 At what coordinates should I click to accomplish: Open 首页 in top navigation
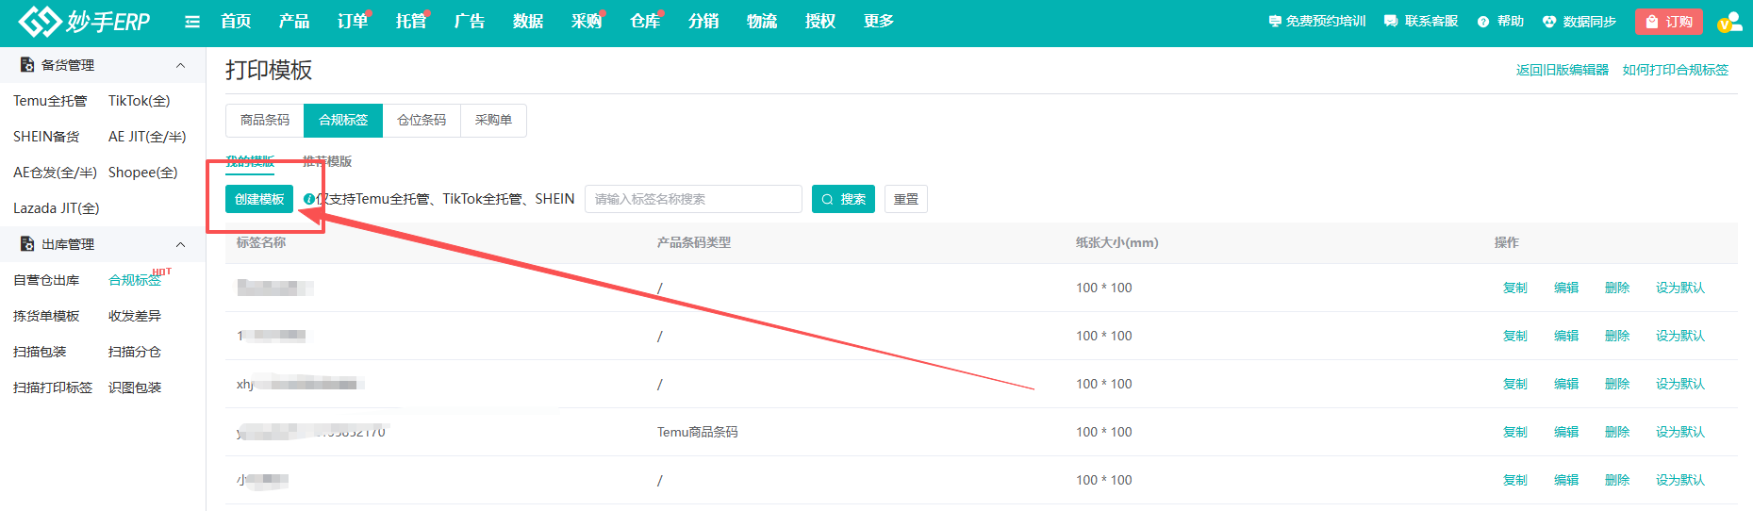pos(236,21)
